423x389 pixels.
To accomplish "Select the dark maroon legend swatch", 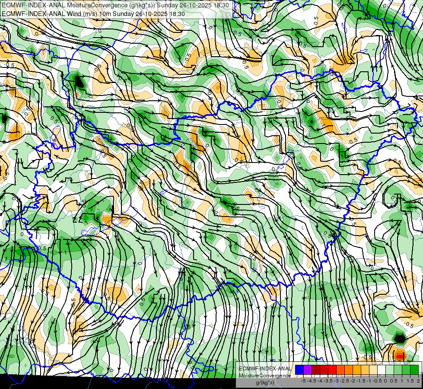I will [x=316, y=370].
